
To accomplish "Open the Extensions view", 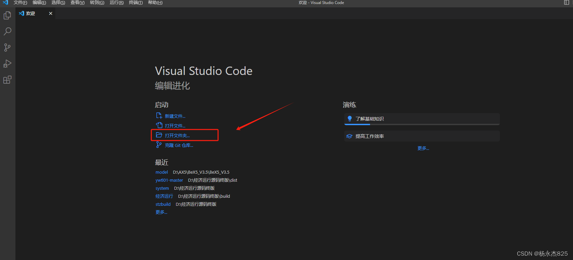I will tap(7, 80).
